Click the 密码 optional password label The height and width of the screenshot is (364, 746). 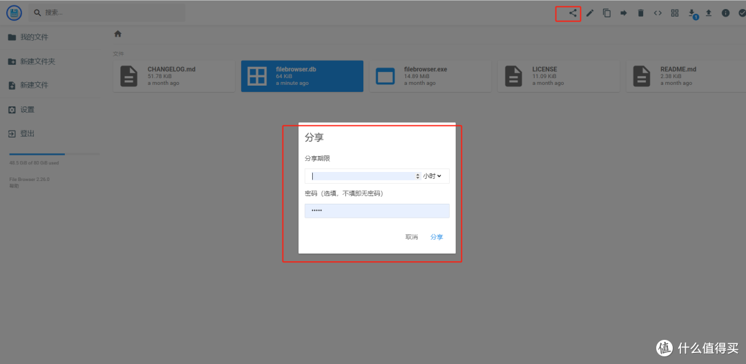pyautogui.click(x=344, y=193)
